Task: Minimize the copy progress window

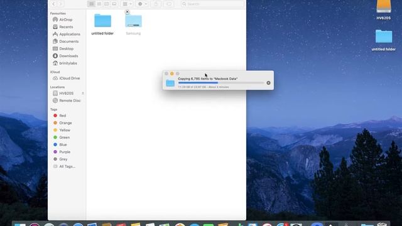Action: click(x=171, y=74)
